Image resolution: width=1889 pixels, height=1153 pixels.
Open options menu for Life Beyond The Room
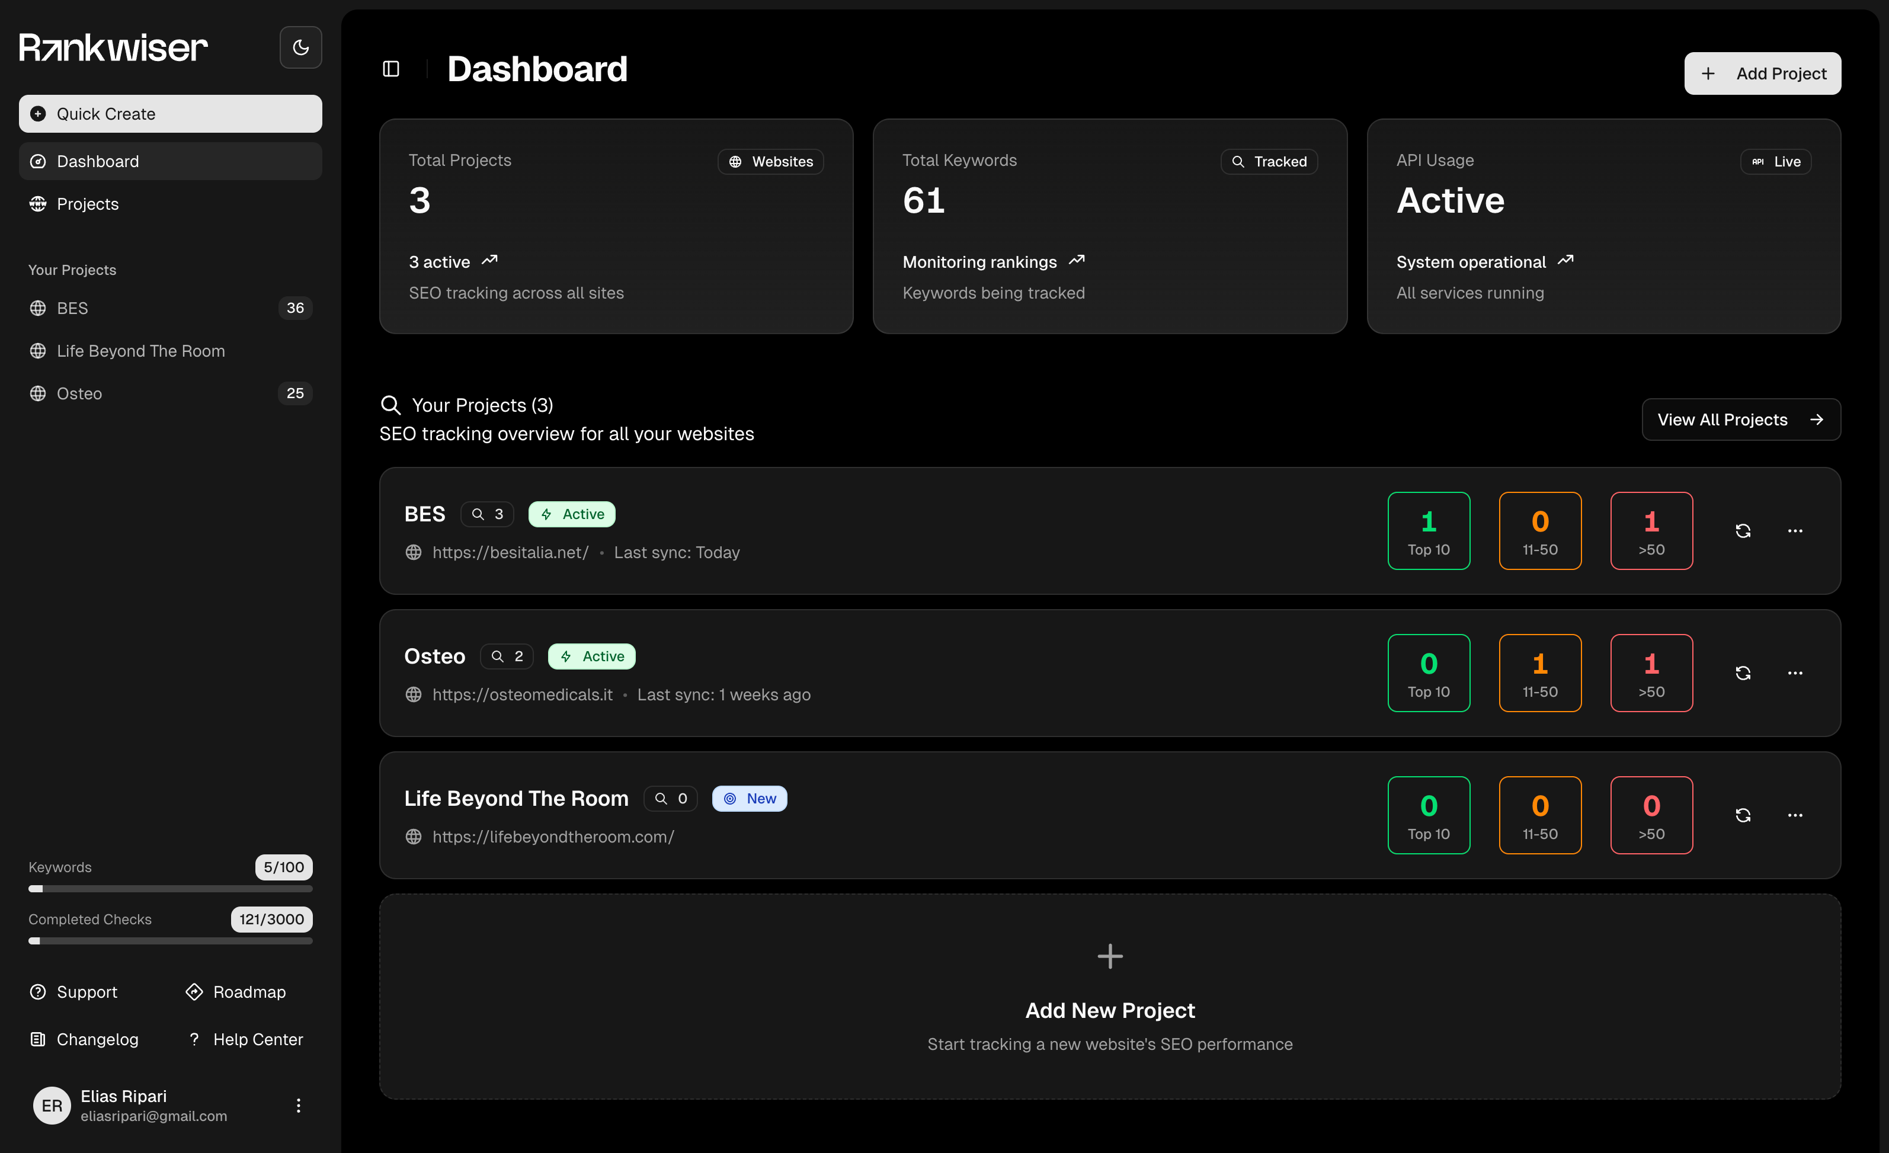[x=1795, y=815]
